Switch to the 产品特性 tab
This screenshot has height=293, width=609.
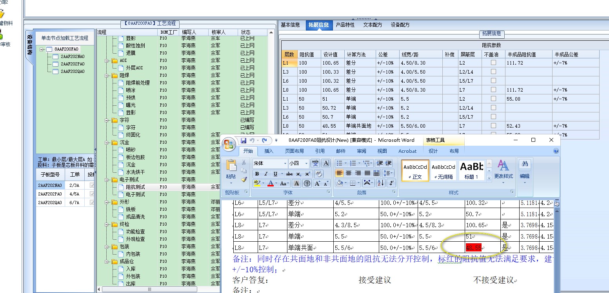click(345, 25)
